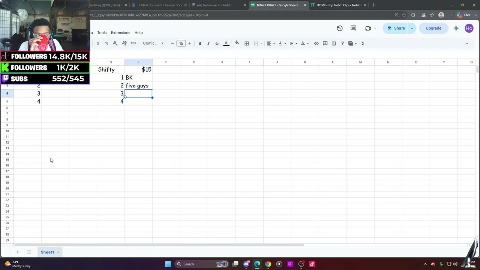
Task: Increase decimal places
Action: tap(124, 43)
